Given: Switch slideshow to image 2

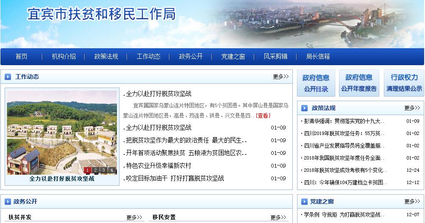Looking at the screenshot, I should click(96, 170).
